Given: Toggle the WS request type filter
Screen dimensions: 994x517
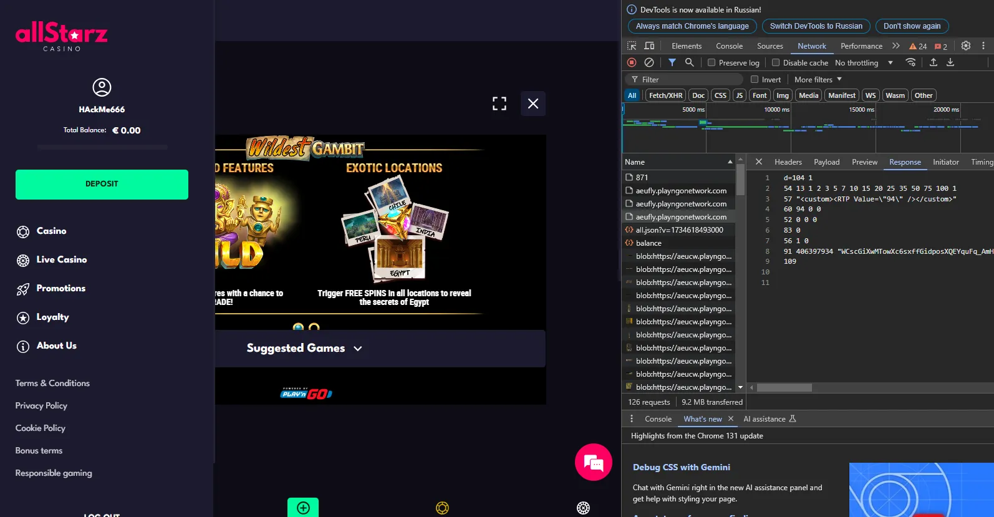Looking at the screenshot, I should point(871,95).
